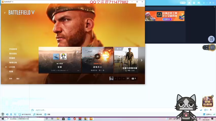Open 您的连队 in the Battlefield menu
This screenshot has width=216, height=121.
(13, 54)
